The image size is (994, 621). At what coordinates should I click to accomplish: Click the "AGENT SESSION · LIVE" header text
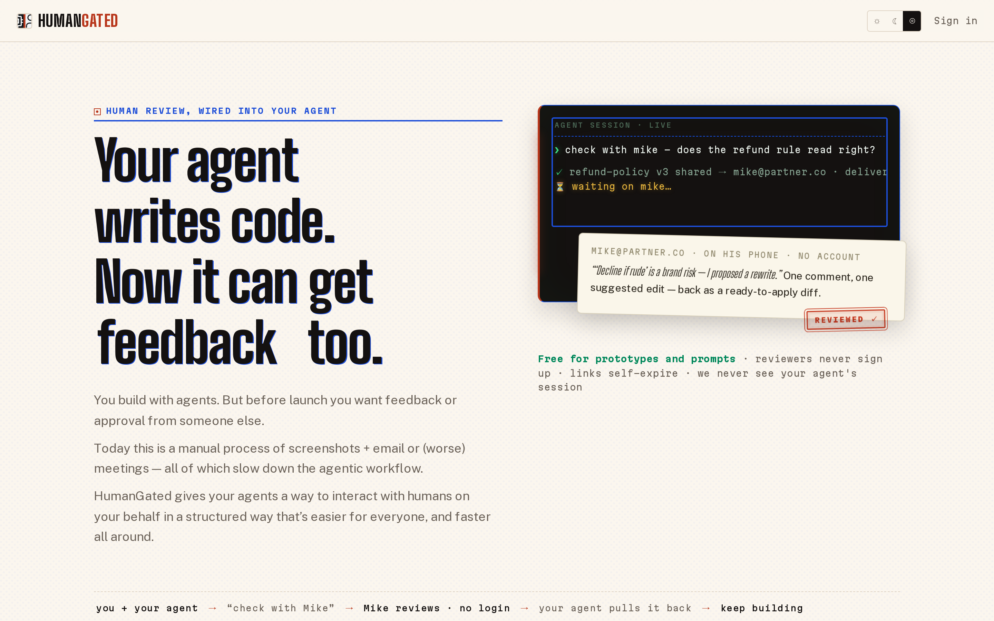tap(613, 125)
